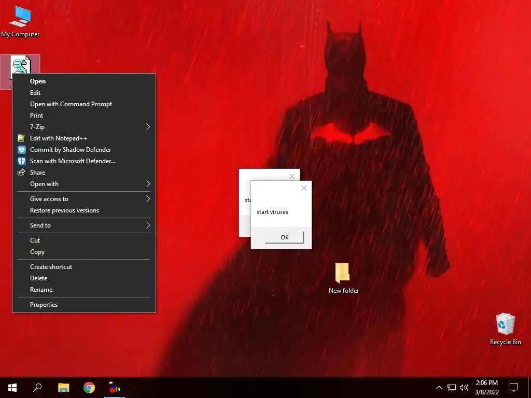
Task: Choose Restore previous versions
Action: (84, 210)
